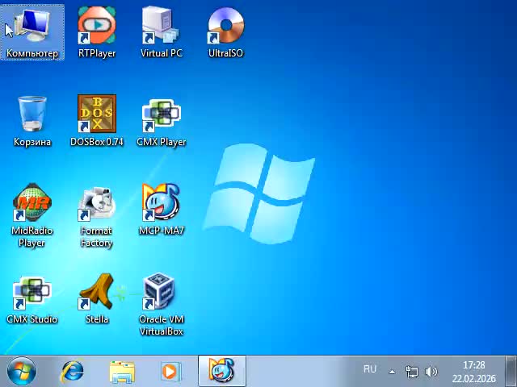The width and height of the screenshot is (517, 387).
Task: Launch Internet Explorer from the taskbar
Action: [73, 371]
